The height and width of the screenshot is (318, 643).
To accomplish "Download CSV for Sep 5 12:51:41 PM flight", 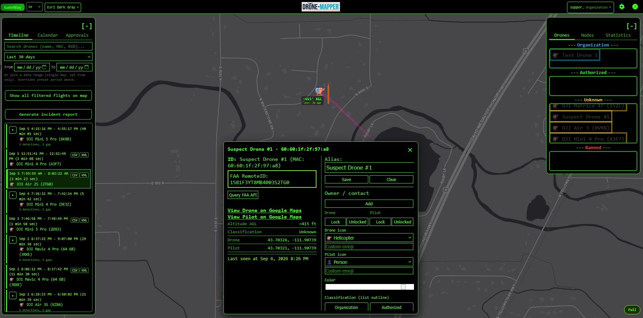I will point(75,155).
